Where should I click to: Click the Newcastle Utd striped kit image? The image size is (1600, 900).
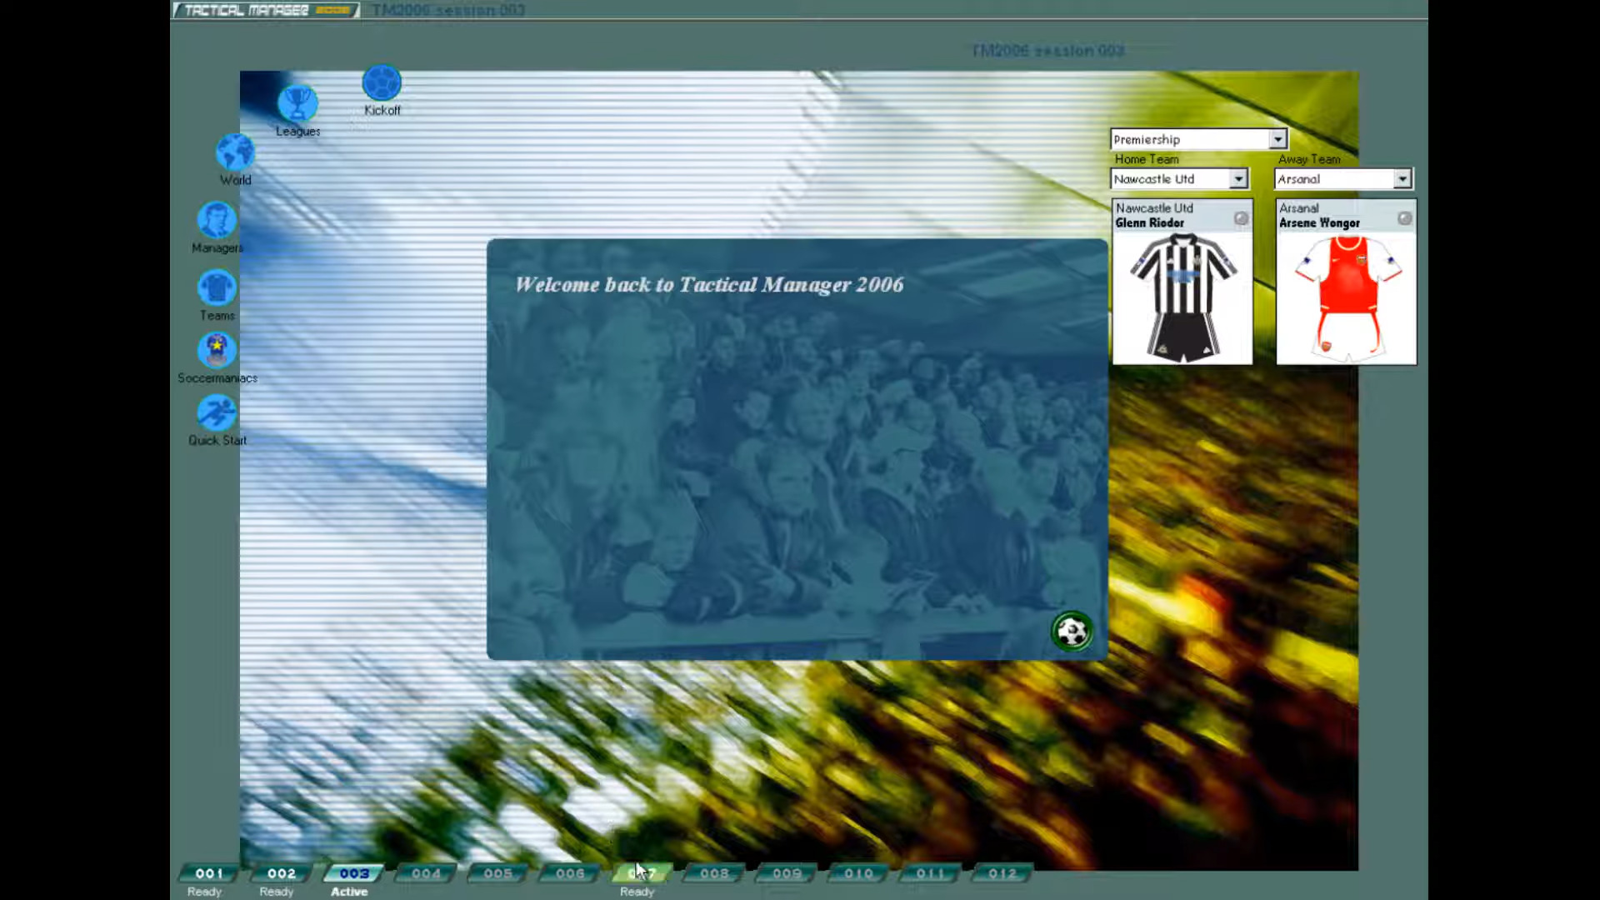pos(1182,297)
